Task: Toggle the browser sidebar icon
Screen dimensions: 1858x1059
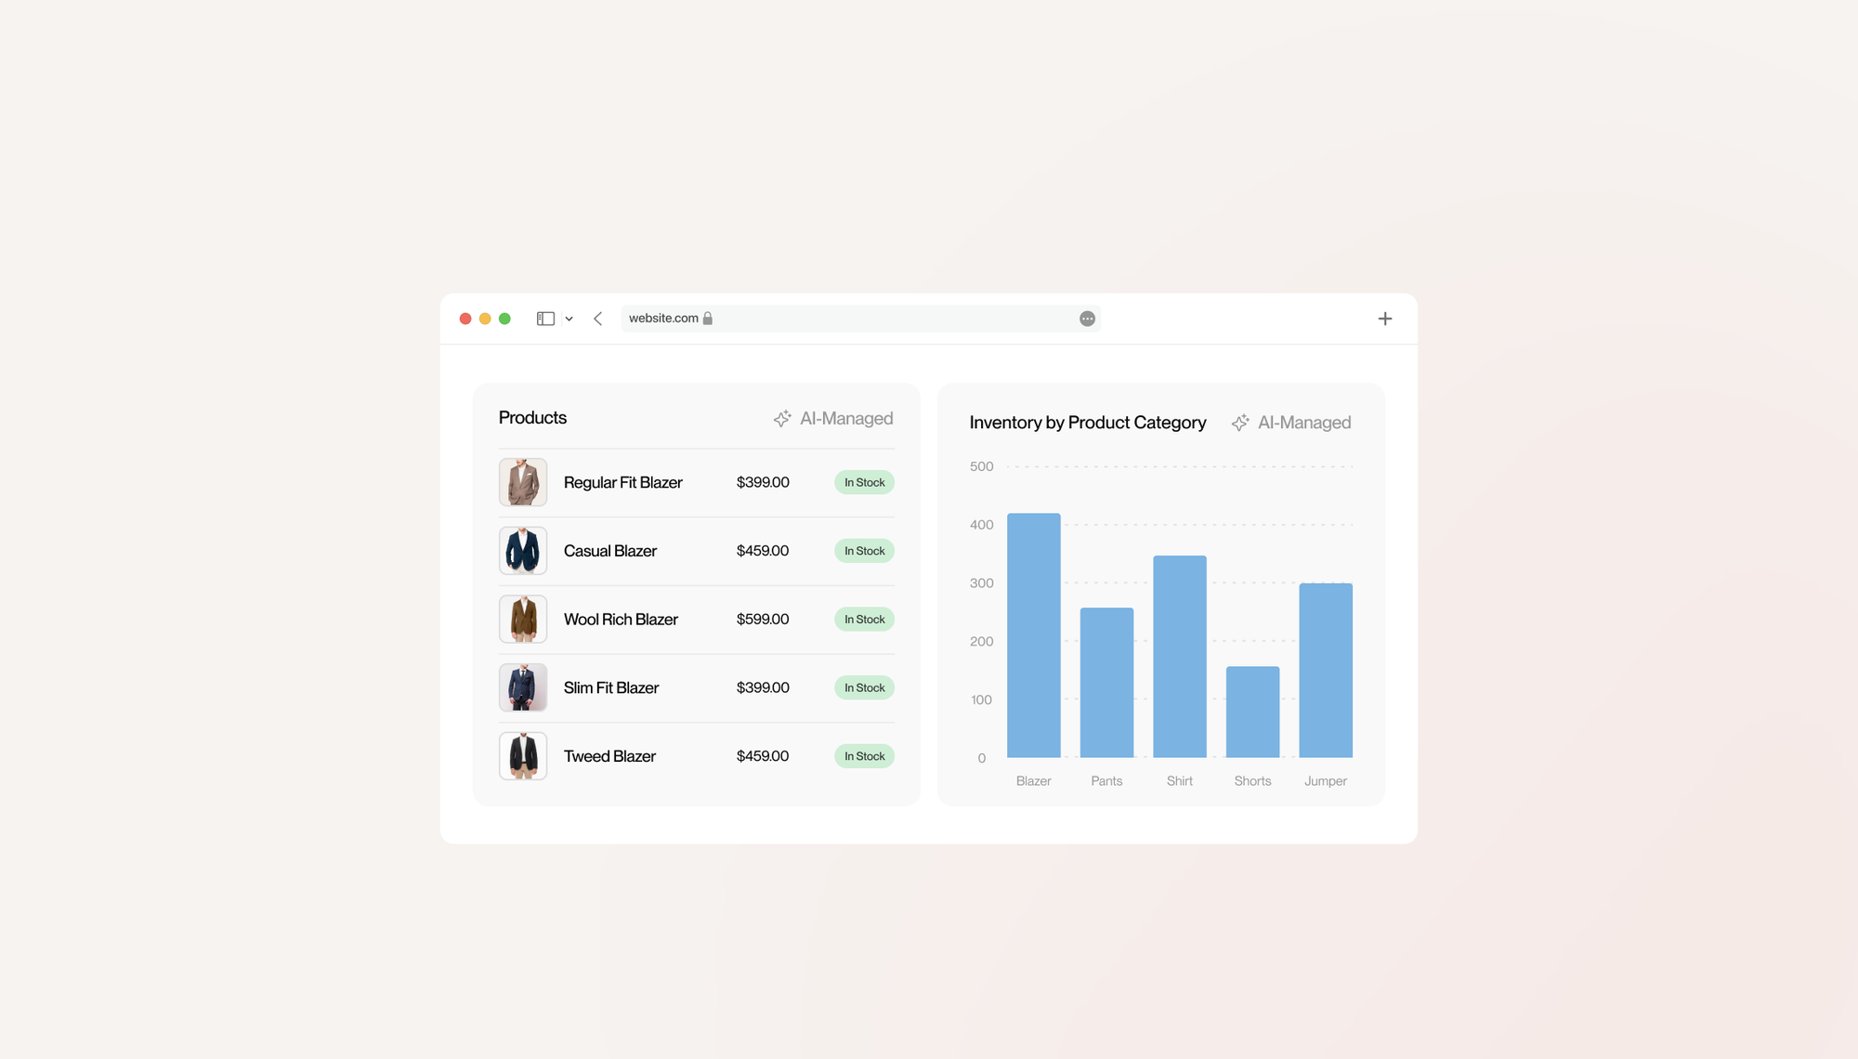Action: point(545,319)
